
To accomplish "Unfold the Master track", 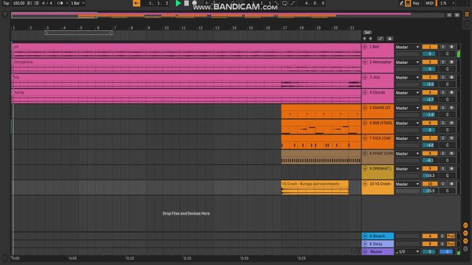I will tap(365, 252).
